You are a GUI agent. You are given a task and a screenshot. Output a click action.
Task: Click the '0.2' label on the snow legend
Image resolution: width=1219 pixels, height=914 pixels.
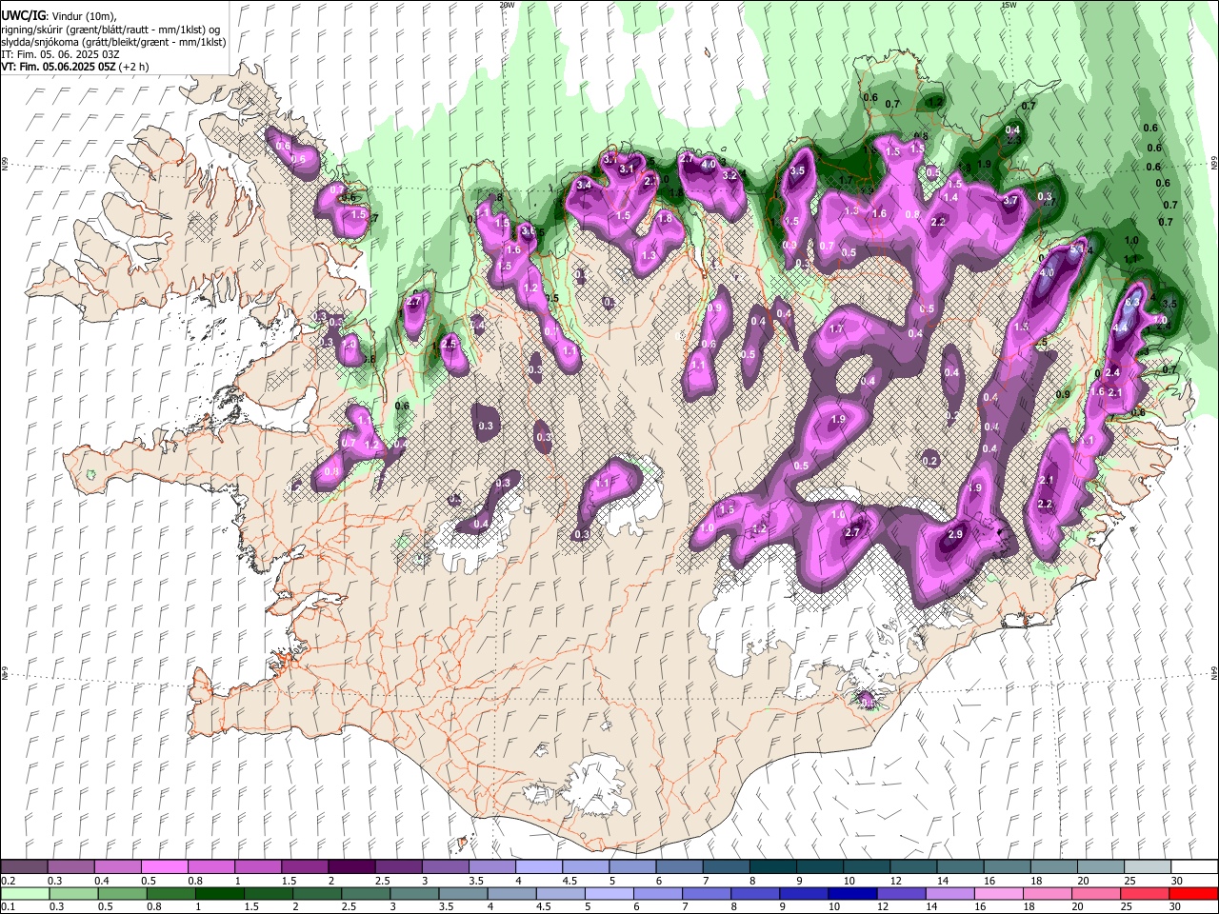(x=10, y=881)
